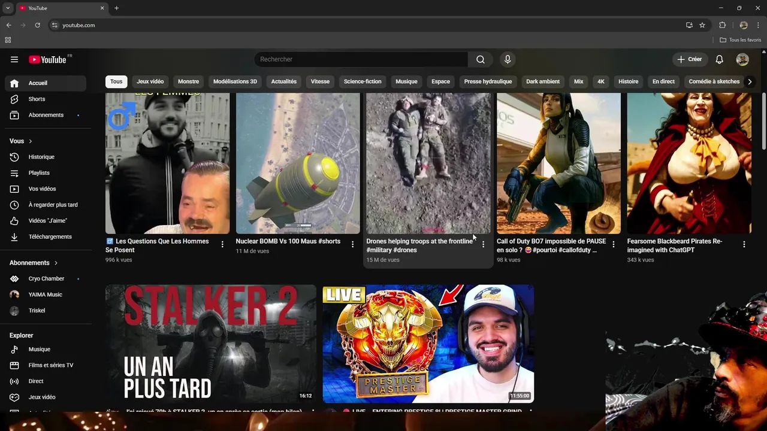Open Historique in sidebar
767x431 pixels.
point(46,157)
